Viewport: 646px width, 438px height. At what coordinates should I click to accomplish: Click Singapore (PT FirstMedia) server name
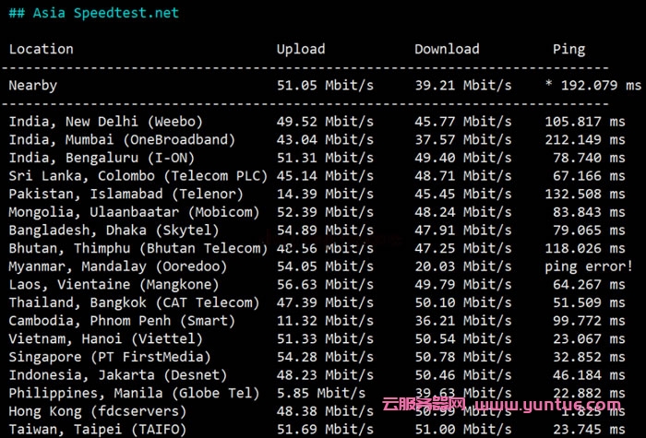click(114, 357)
